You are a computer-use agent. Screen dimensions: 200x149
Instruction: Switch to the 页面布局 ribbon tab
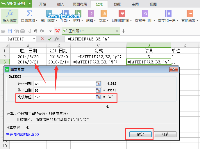coord(80,4)
